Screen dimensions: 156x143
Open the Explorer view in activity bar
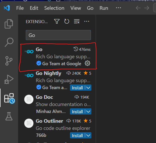(9, 24)
